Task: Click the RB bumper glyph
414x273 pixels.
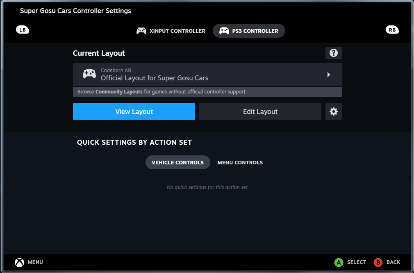Action: 392,30
